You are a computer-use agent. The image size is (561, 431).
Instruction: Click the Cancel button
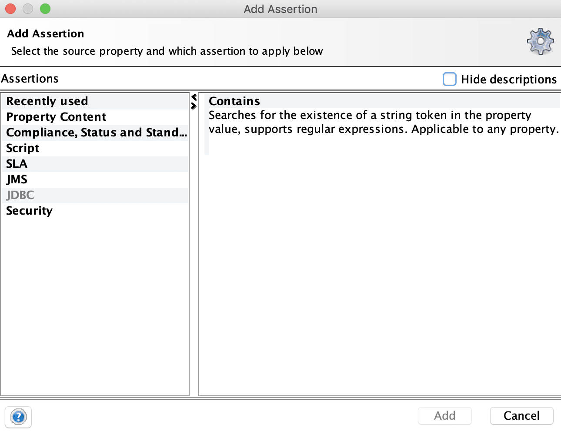(x=521, y=415)
